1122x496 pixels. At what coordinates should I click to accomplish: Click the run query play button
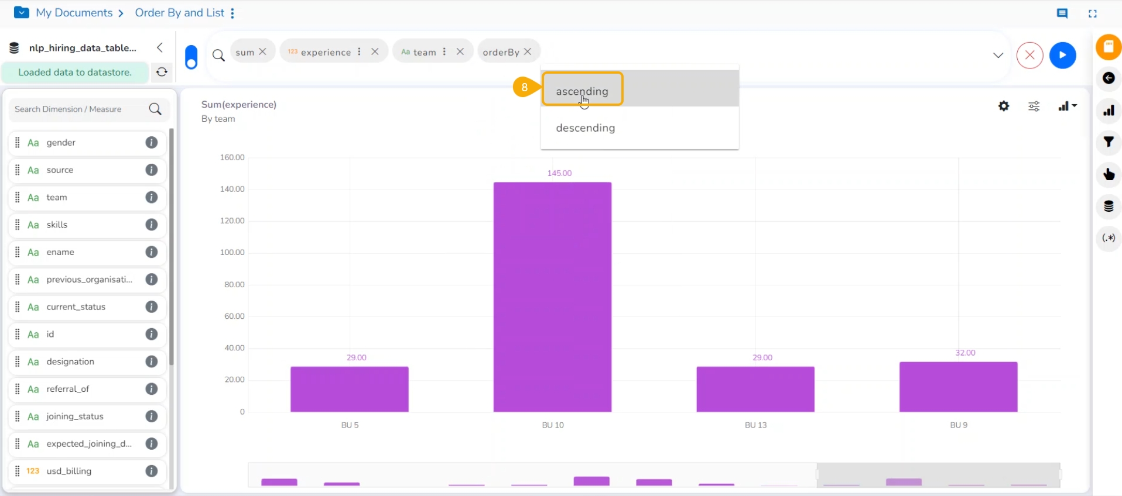pos(1062,56)
